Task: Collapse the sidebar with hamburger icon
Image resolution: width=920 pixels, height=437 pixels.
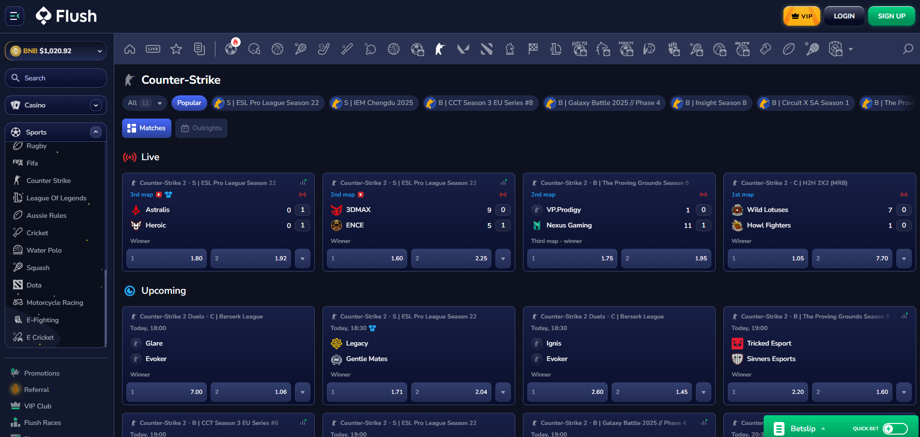Action: click(15, 16)
